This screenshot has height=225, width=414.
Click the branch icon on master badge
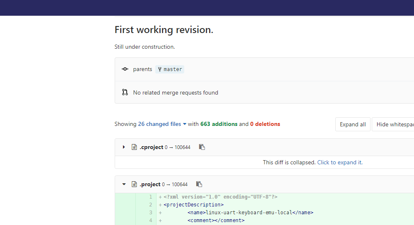tap(160, 69)
